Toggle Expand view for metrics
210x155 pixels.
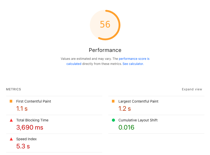click(x=192, y=89)
